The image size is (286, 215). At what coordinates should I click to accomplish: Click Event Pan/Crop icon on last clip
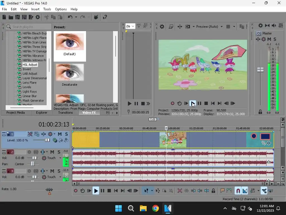tap(263, 143)
